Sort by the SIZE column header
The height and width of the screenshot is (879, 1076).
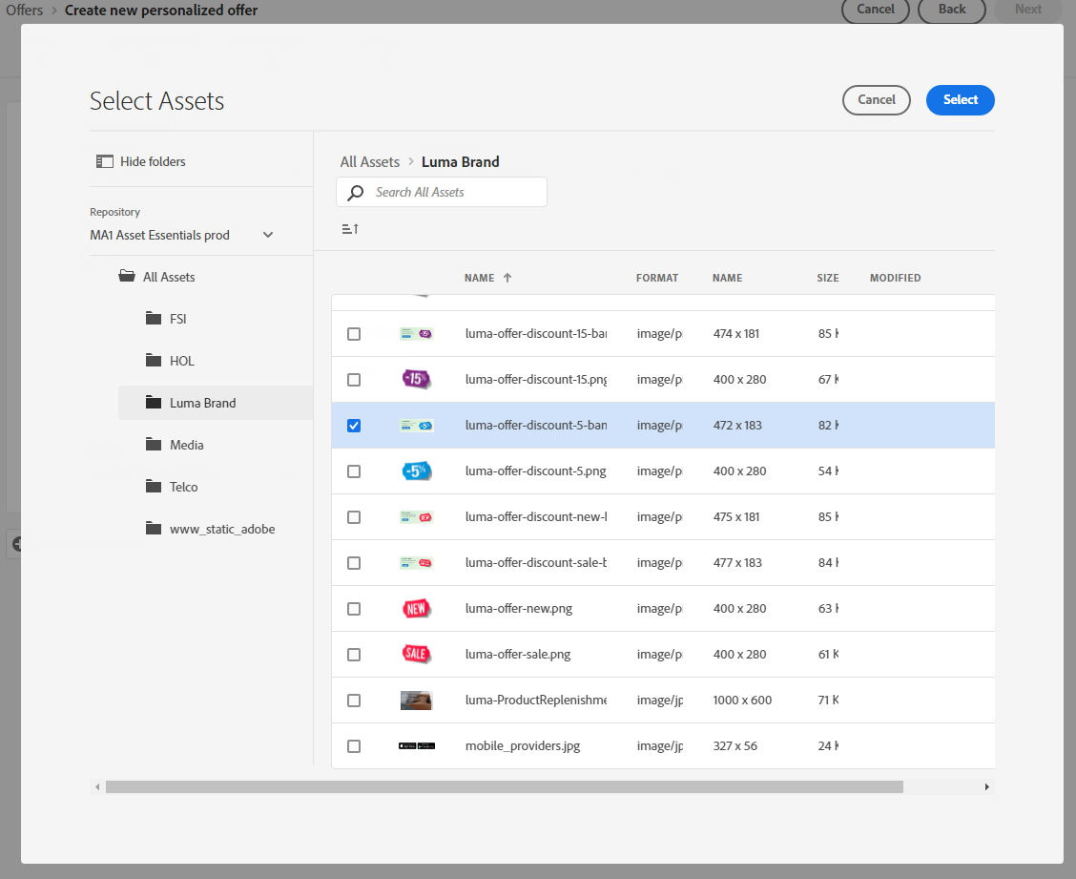(828, 278)
